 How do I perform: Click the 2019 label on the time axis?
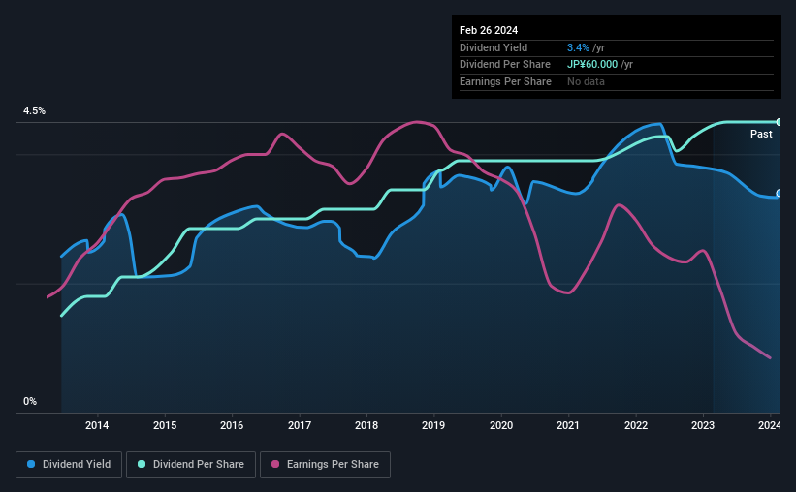[x=433, y=425]
